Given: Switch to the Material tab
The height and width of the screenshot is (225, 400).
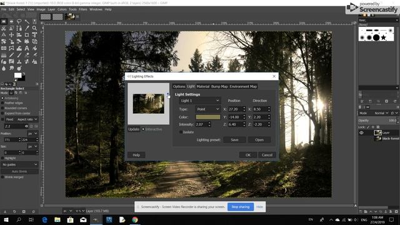Looking at the screenshot, I should pyautogui.click(x=203, y=86).
